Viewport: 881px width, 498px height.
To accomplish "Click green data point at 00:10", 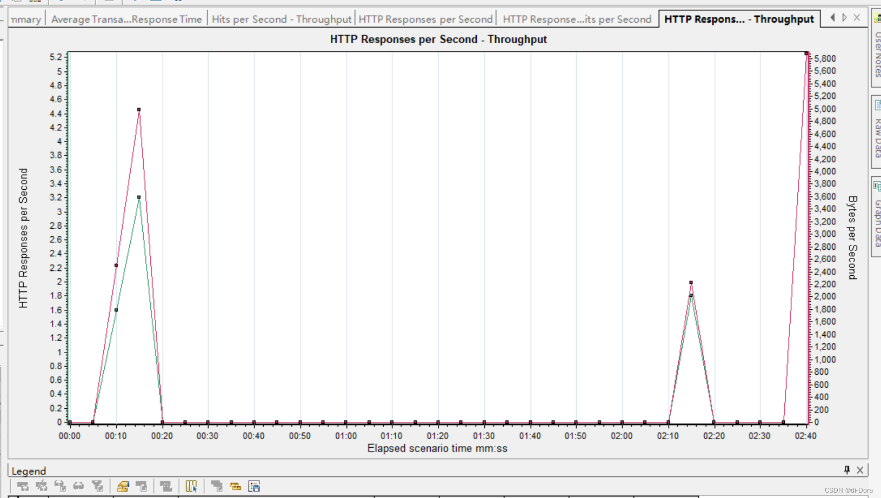I will (x=116, y=310).
